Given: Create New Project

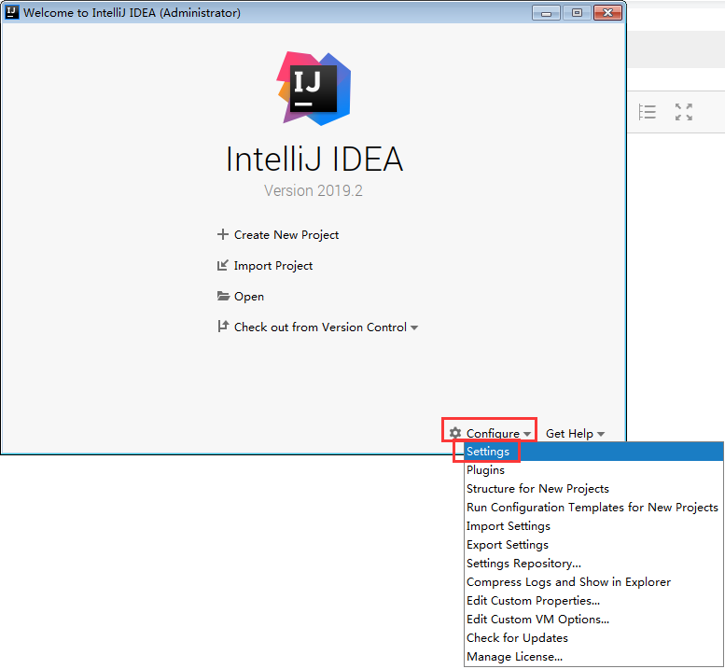Looking at the screenshot, I should coord(286,235).
